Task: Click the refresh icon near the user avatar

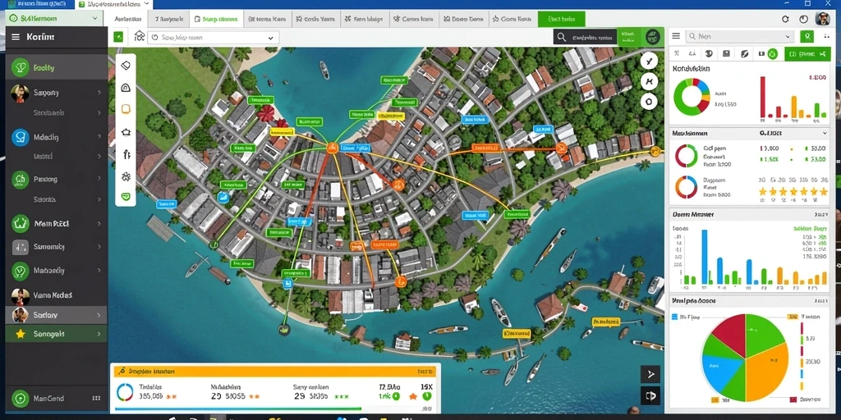Action: (785, 19)
